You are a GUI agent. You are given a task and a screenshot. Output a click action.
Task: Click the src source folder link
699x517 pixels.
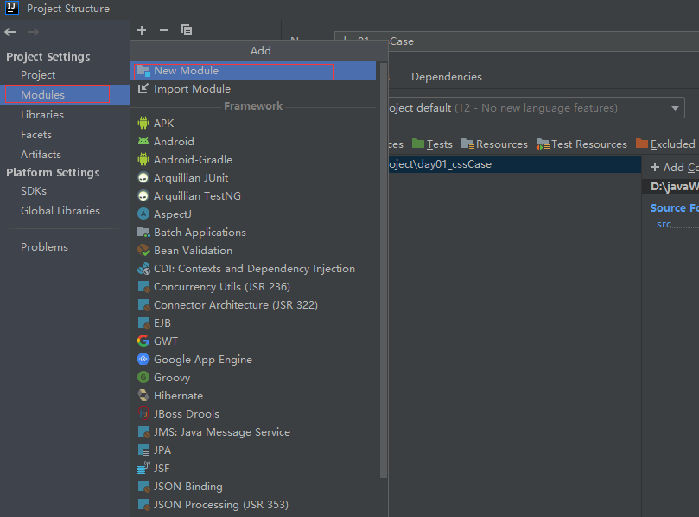pyautogui.click(x=664, y=224)
